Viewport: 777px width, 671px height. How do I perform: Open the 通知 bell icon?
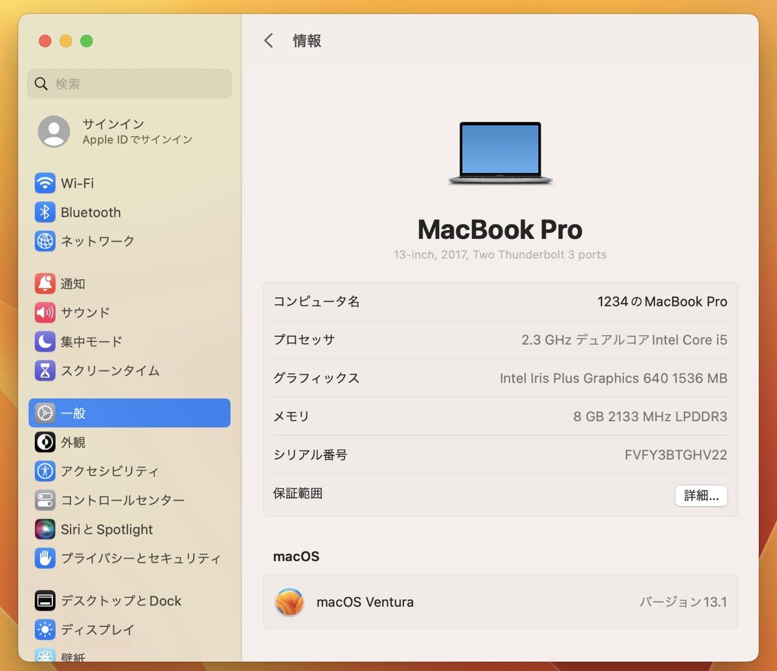pos(45,284)
